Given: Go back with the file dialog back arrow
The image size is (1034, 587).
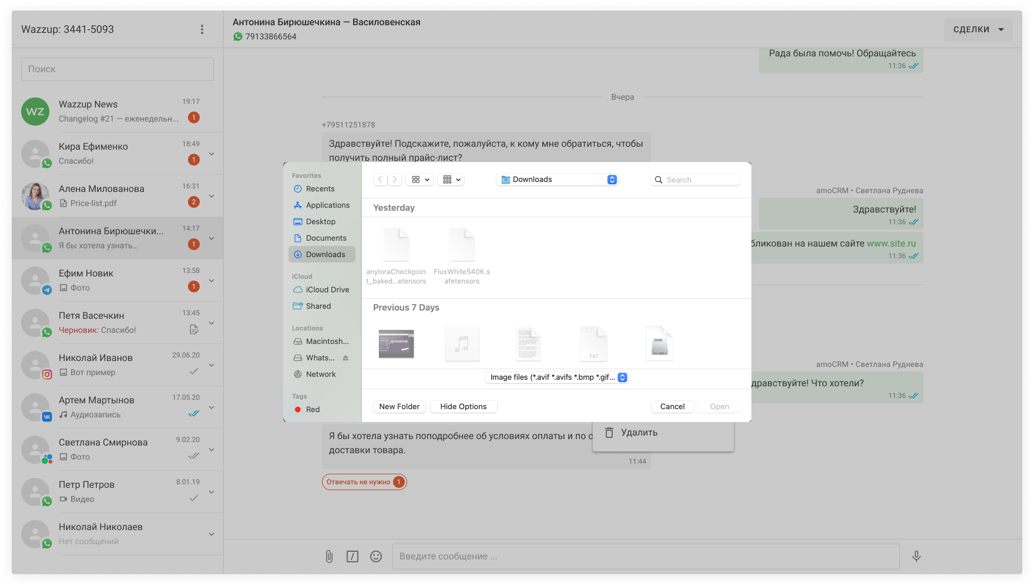Looking at the screenshot, I should 380,180.
